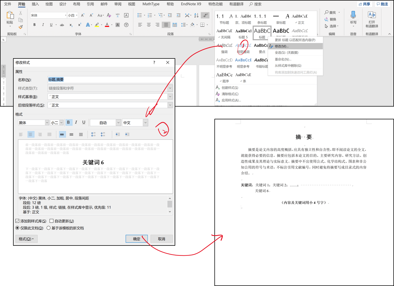Open the 后续段落样式 dropdown
394x286 pixels.
coord(170,105)
